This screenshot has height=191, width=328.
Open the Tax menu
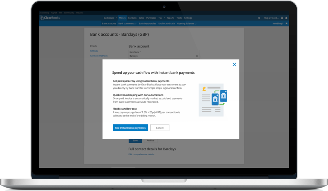pos(160,18)
